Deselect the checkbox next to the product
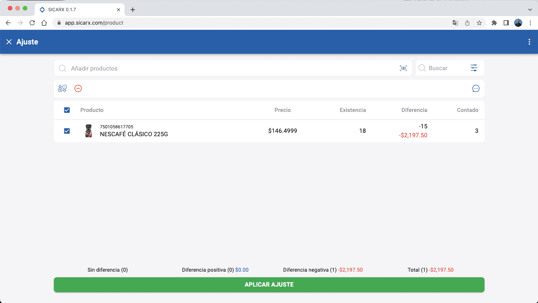Viewport: 538px width, 303px height. (x=67, y=131)
